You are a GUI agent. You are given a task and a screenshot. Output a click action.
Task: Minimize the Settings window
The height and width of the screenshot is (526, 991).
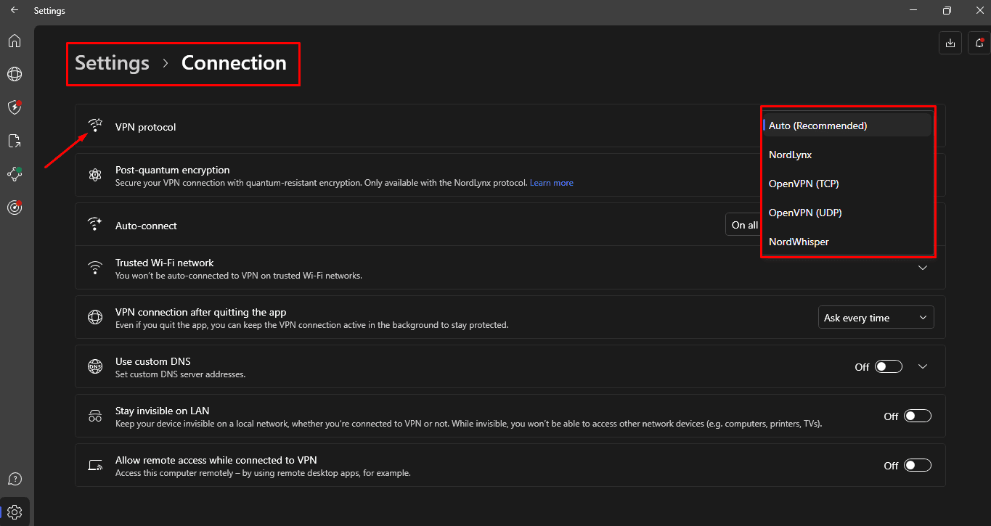click(913, 10)
